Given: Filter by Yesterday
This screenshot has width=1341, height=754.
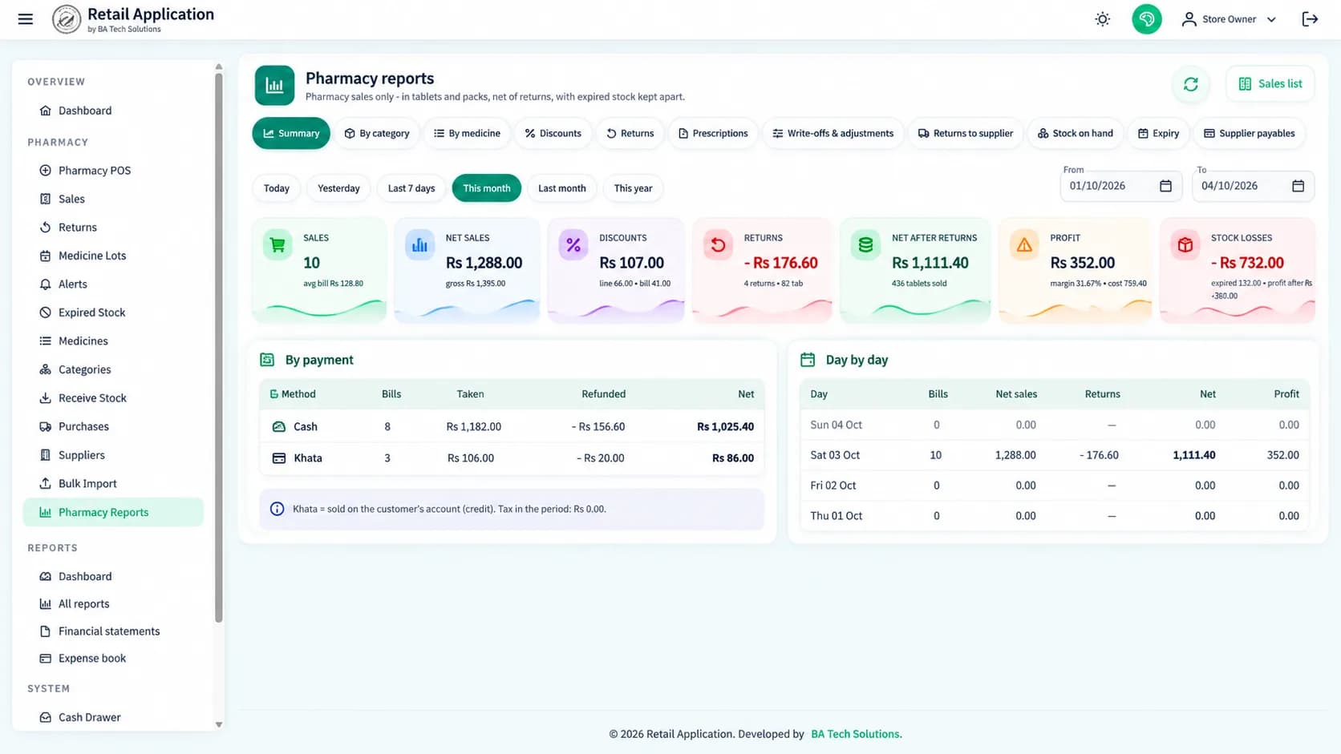Looking at the screenshot, I should point(338,188).
